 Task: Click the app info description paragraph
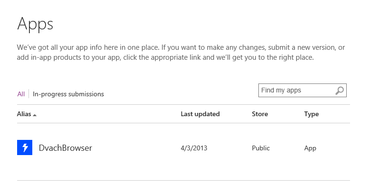(x=181, y=52)
